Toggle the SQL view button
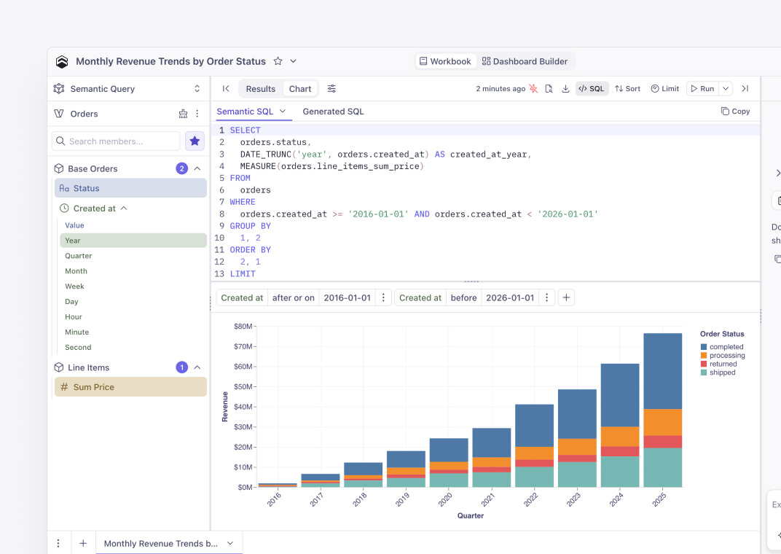781x554 pixels. (592, 89)
